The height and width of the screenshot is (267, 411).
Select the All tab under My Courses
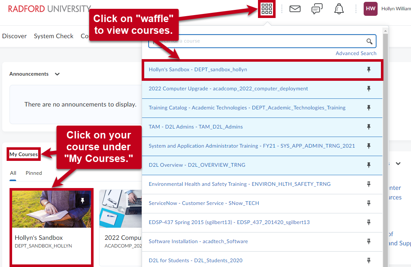pos(13,173)
